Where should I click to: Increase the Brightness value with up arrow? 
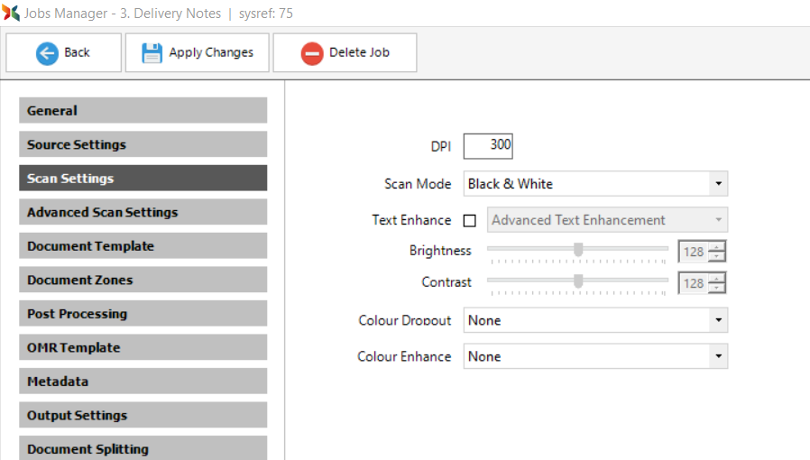[x=716, y=247]
